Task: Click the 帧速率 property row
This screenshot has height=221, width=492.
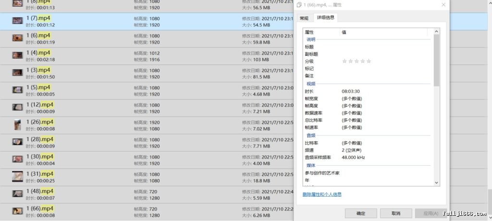Action: point(367,127)
